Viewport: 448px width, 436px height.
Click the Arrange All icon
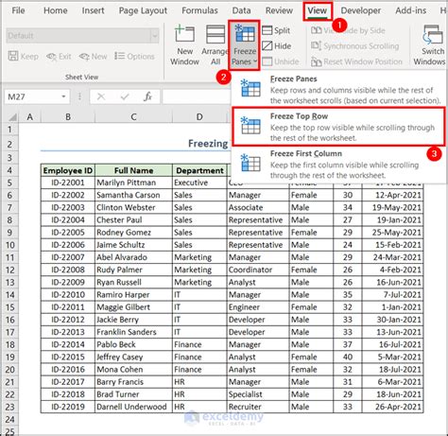[x=215, y=34]
